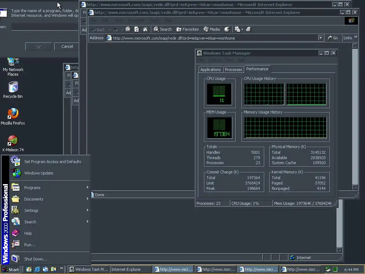Go to the Home page icon
365x274 pixels.
[x=145, y=29]
